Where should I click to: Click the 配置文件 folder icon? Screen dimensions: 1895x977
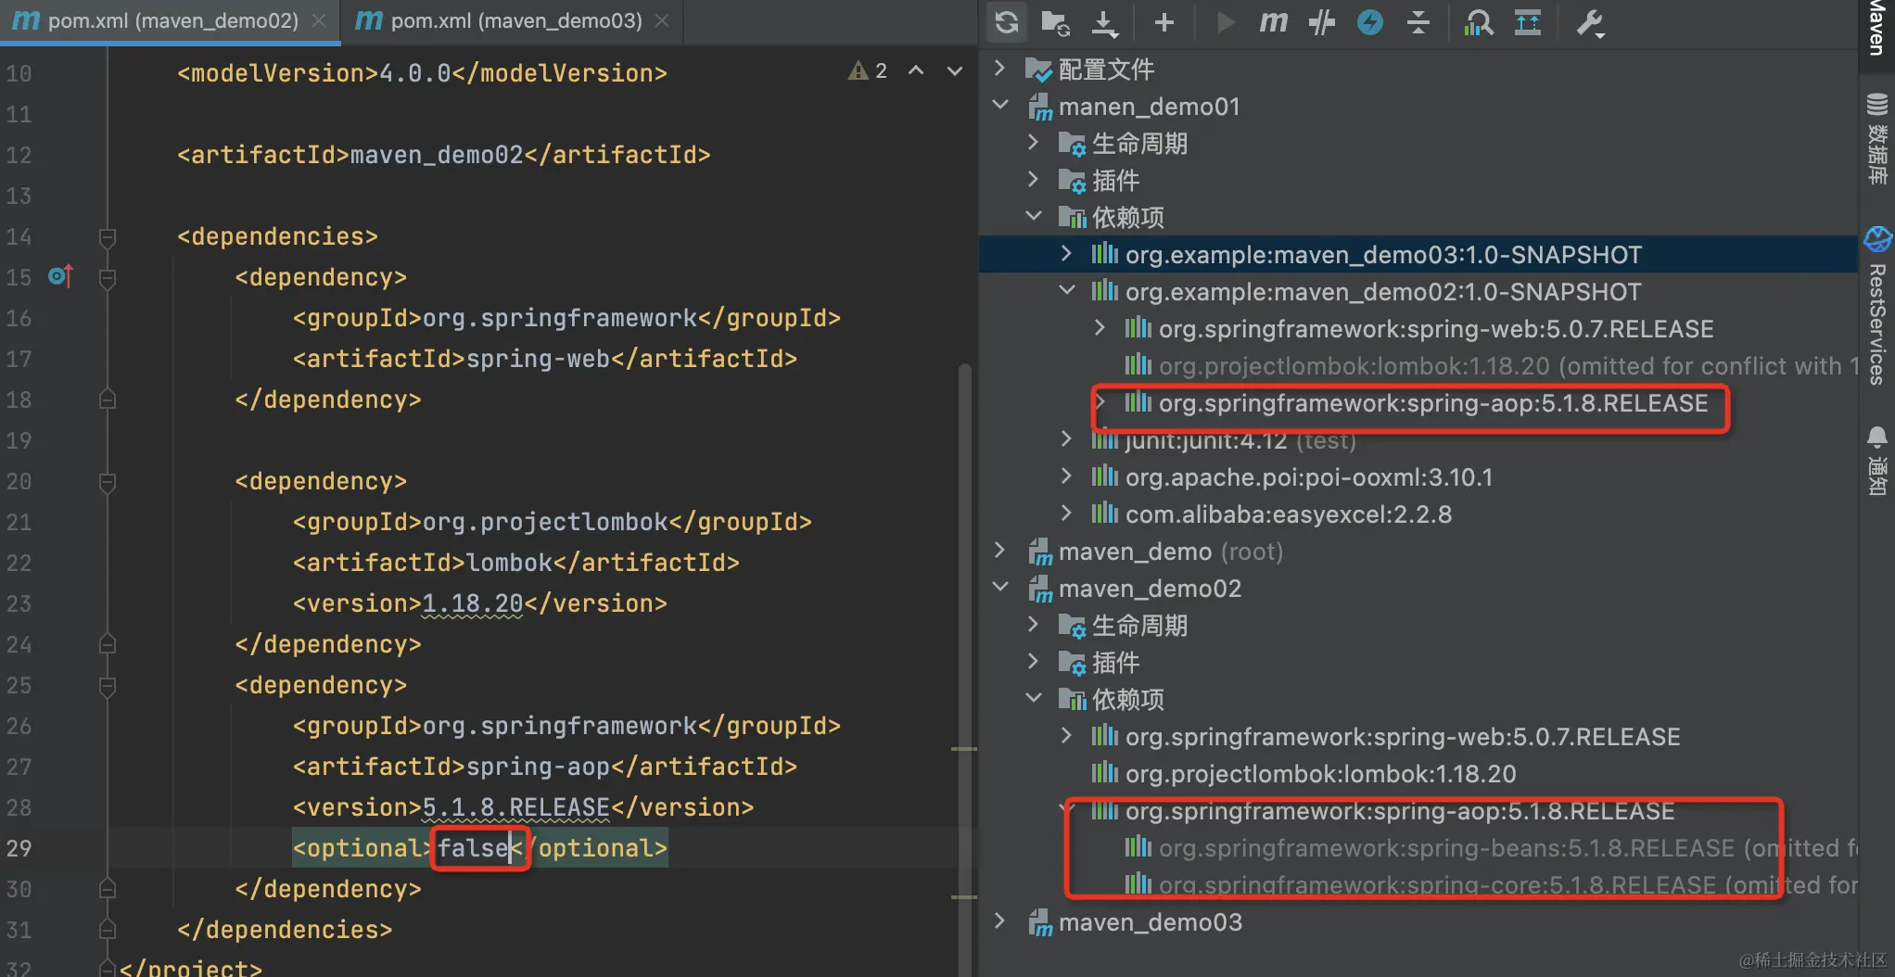(x=1039, y=70)
